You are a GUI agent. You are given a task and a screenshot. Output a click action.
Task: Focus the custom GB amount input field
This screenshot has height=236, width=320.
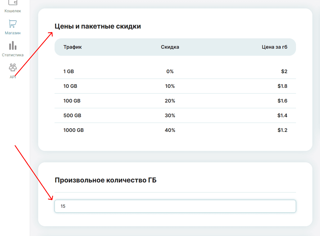point(175,206)
